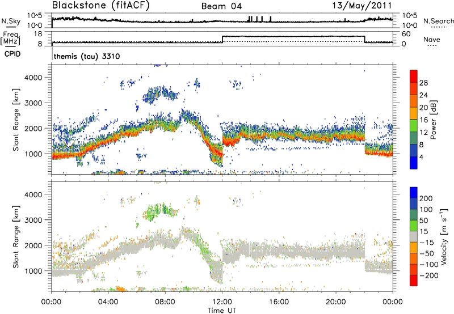Click the -200 label on Velocity colorbar
Screen dimensions: 454x314
point(429,275)
